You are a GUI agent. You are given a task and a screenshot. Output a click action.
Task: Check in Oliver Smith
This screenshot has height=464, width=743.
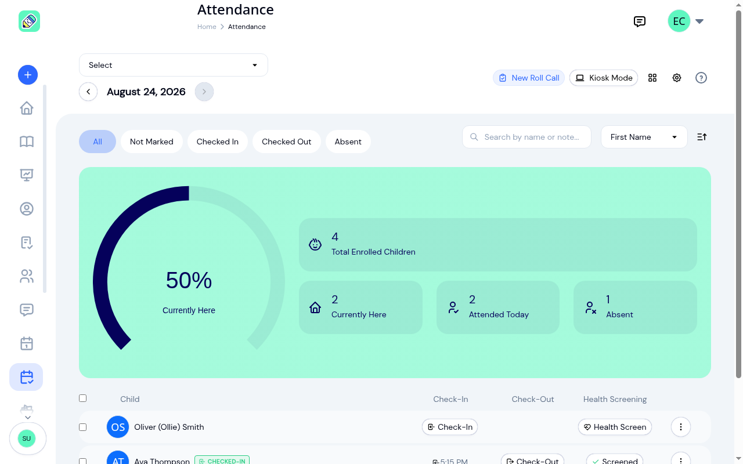tap(450, 427)
